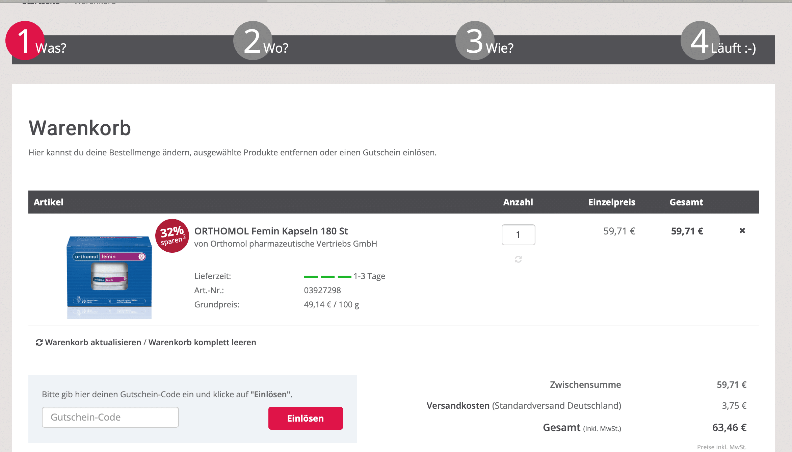Viewport: 792px width, 452px height.
Task: Click the Gesamt column header
Action: pos(686,202)
